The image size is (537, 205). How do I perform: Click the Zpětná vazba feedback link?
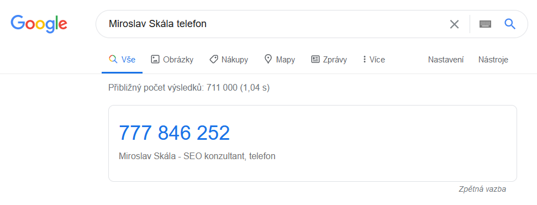482,189
